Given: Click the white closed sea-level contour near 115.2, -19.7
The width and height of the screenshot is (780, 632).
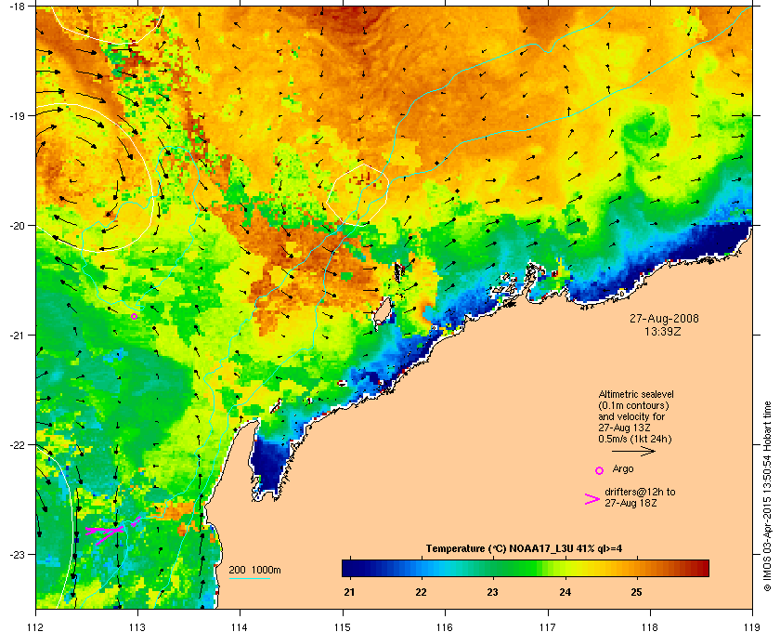Looking at the screenshot, I should [357, 194].
